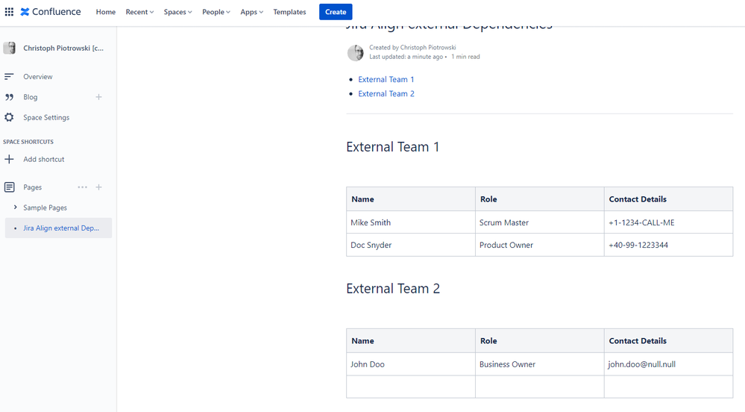The image size is (745, 412).
Task: Click the Confluence logo
Action: (51, 12)
